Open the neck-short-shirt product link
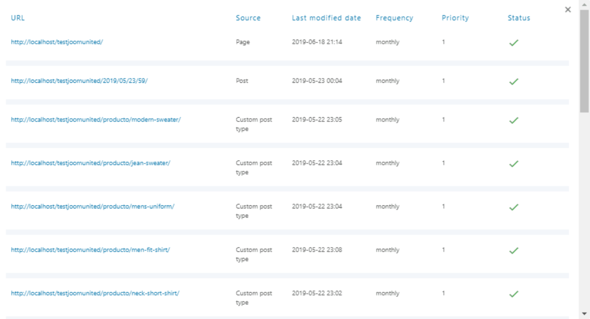Viewport: 590px width, 319px height. click(x=95, y=293)
